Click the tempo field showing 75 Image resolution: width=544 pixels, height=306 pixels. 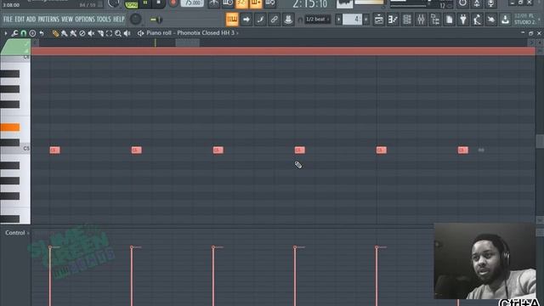coord(192,3)
